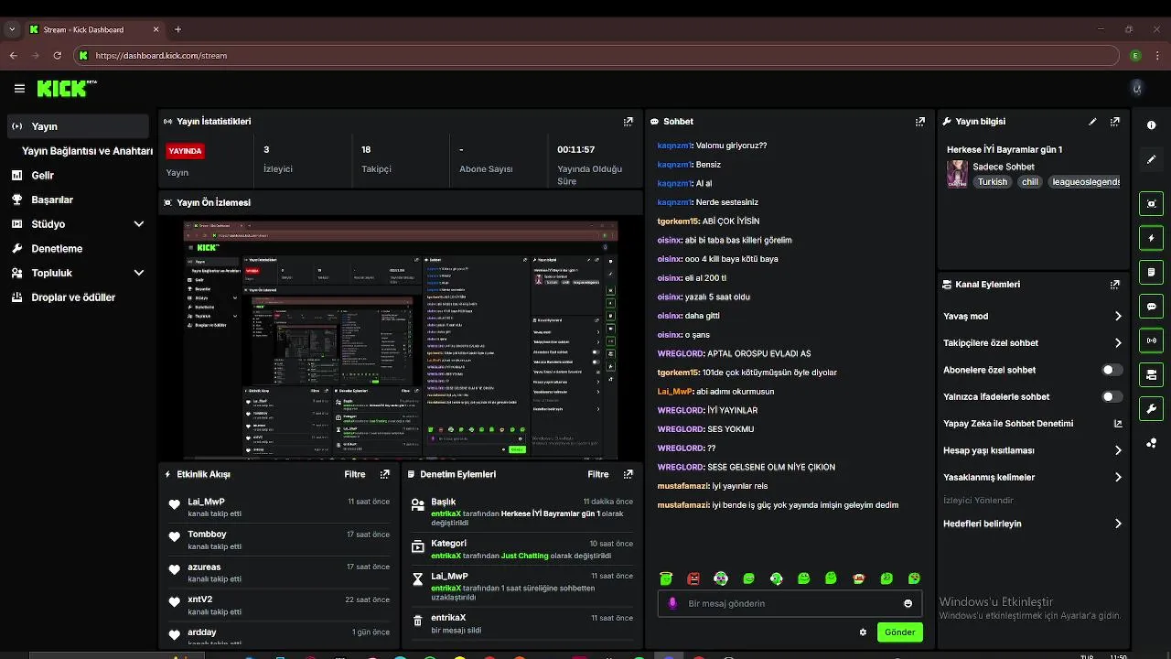
Task: Click the info icon in the right rail
Action: pos(1151,124)
